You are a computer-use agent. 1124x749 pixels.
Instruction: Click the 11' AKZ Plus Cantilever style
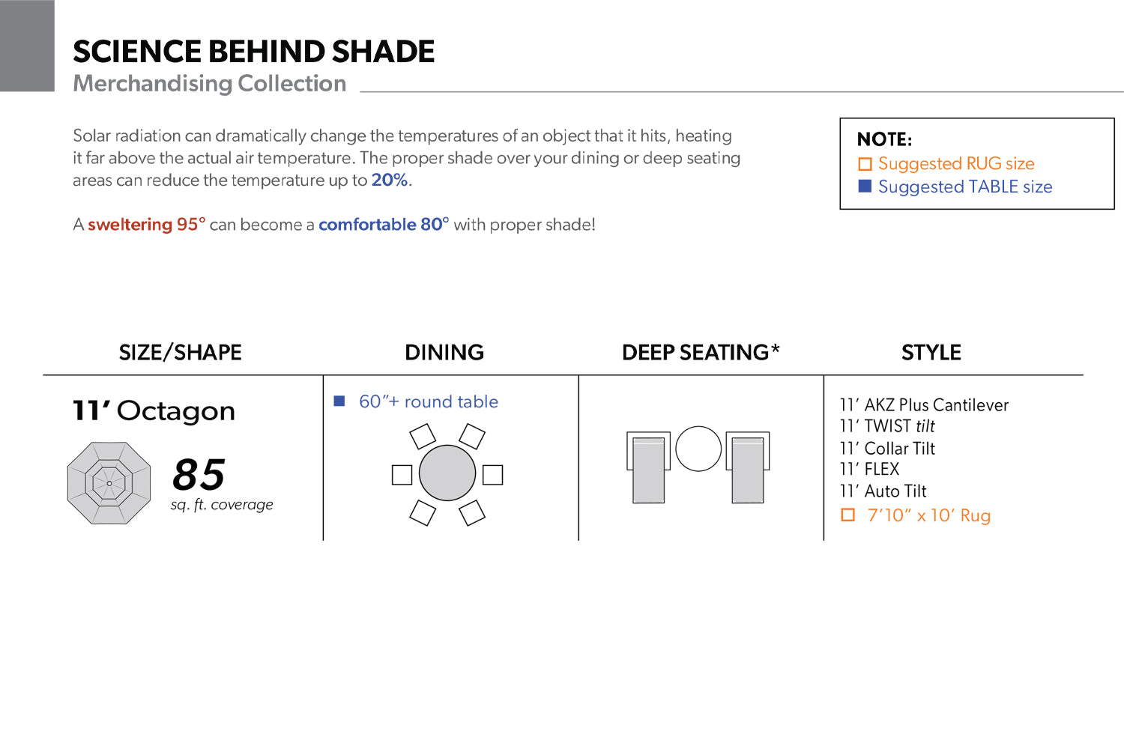pyautogui.click(x=924, y=405)
